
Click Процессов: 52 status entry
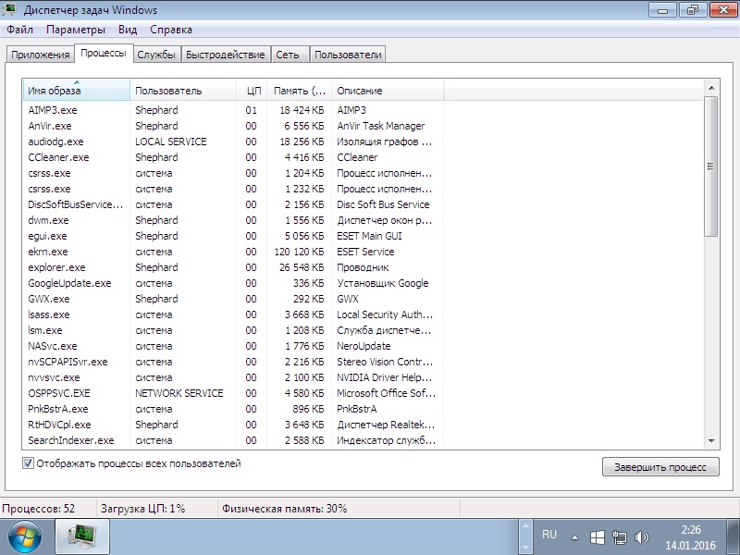coord(39,509)
